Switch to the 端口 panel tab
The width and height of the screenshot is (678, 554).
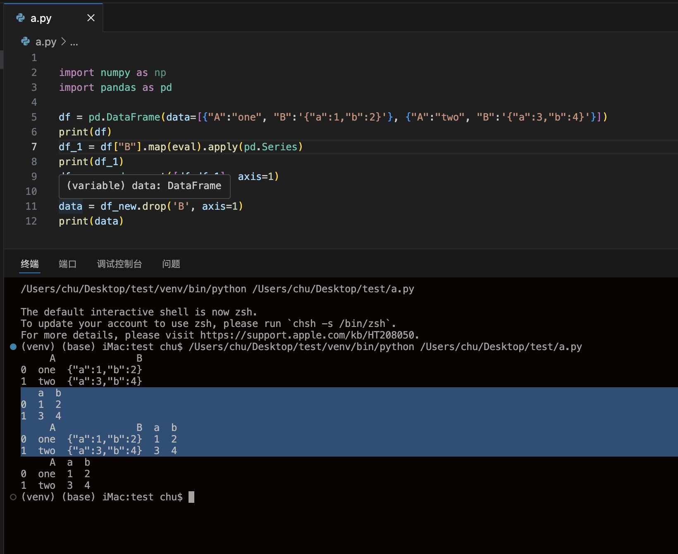click(x=67, y=264)
